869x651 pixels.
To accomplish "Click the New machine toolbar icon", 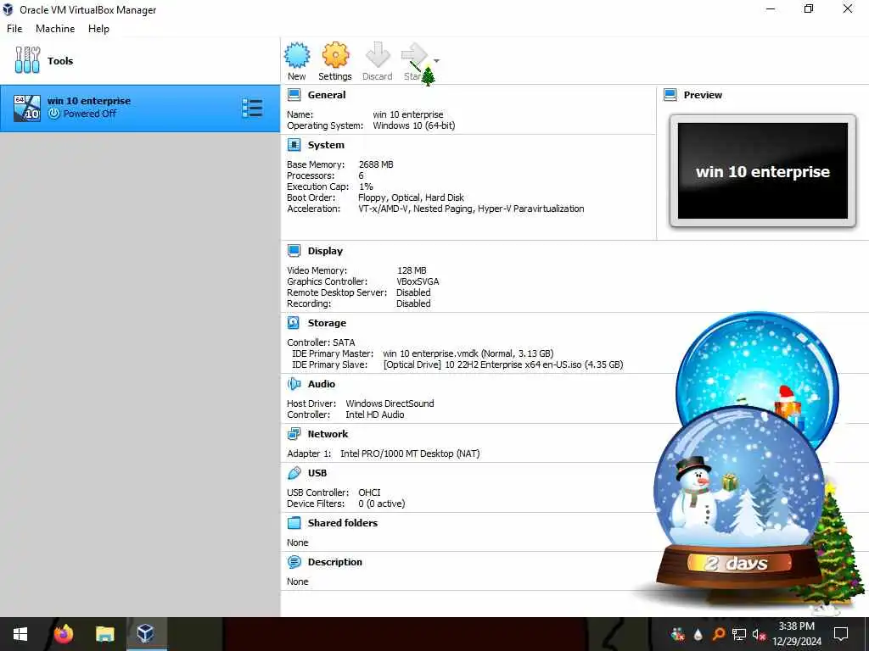I will point(297,55).
